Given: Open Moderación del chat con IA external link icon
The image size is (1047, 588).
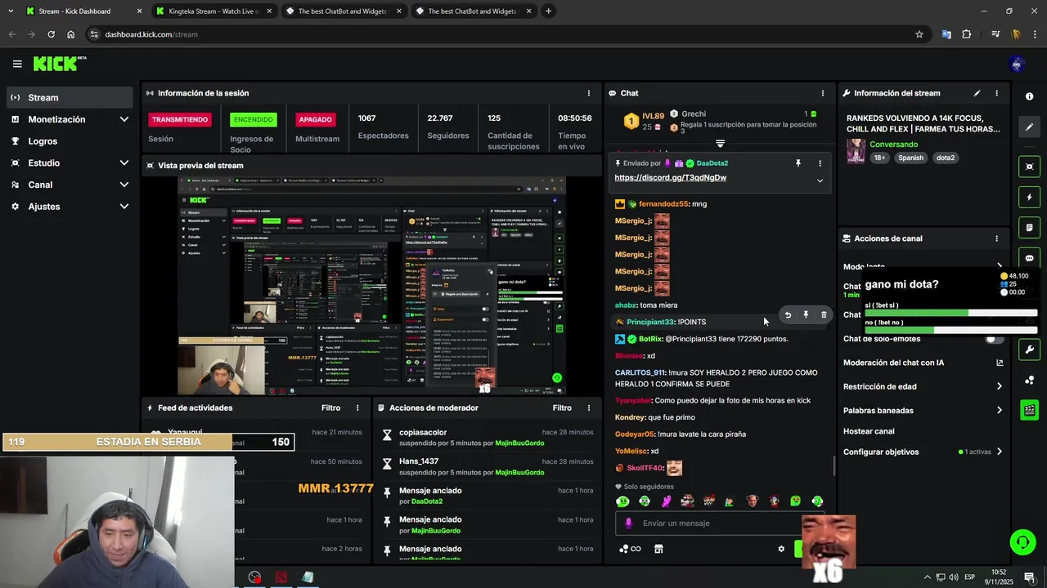Looking at the screenshot, I should pyautogui.click(x=1000, y=363).
